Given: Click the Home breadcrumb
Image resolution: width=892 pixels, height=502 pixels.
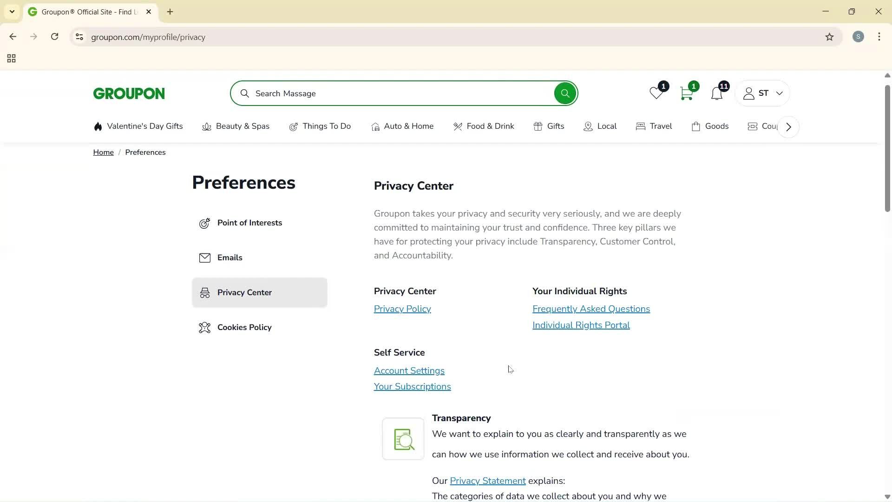Looking at the screenshot, I should [103, 152].
